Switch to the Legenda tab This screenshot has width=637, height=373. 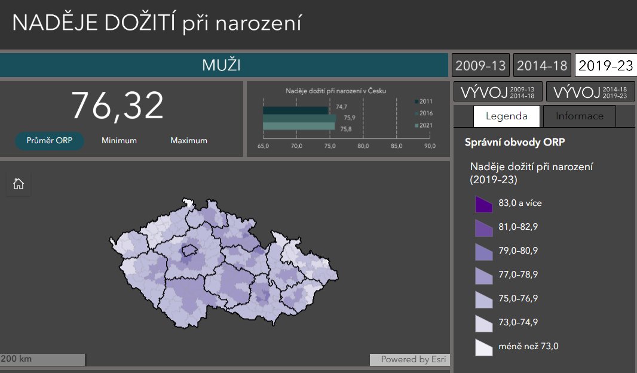tap(506, 116)
